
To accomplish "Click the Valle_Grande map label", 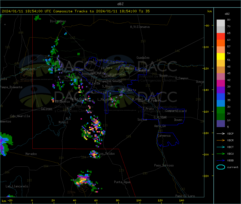I will pos(80,99).
